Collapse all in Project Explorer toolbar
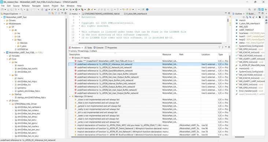The image size is (268, 142). 49,13
